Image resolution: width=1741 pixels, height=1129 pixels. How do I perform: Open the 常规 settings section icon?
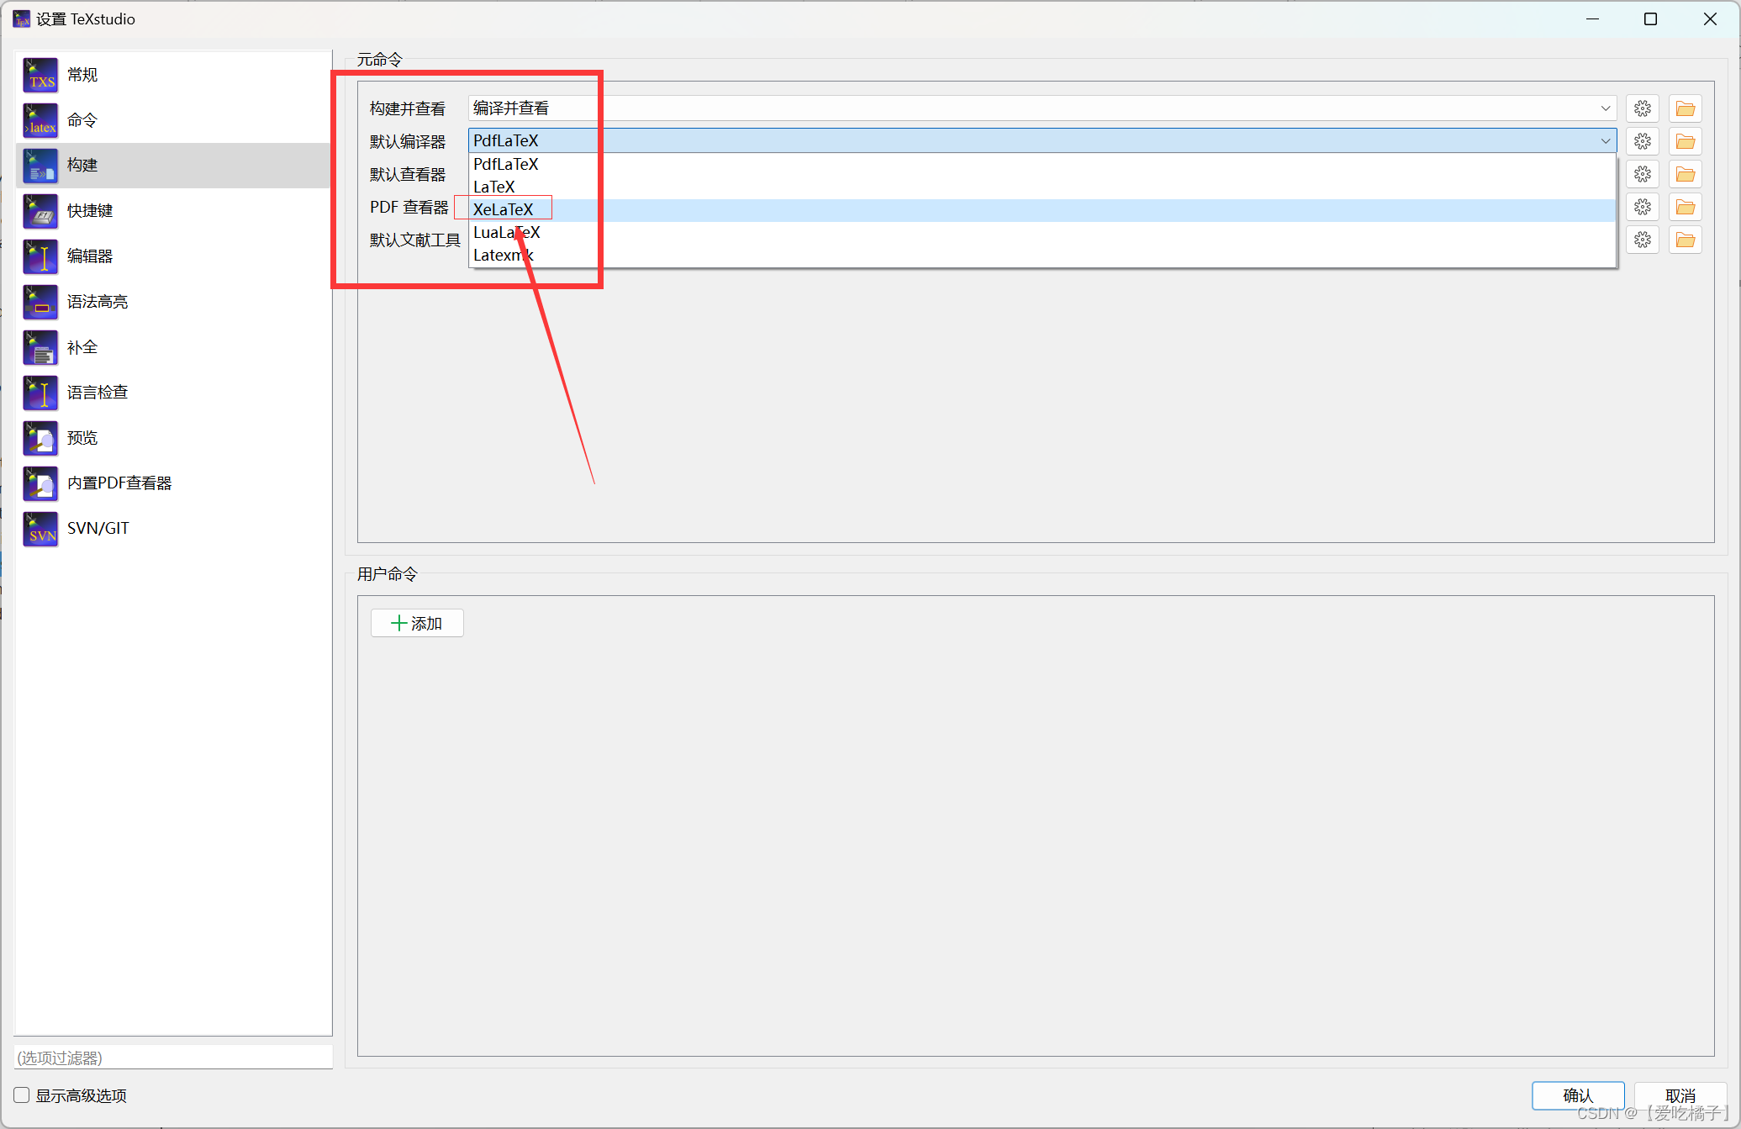pyautogui.click(x=40, y=75)
